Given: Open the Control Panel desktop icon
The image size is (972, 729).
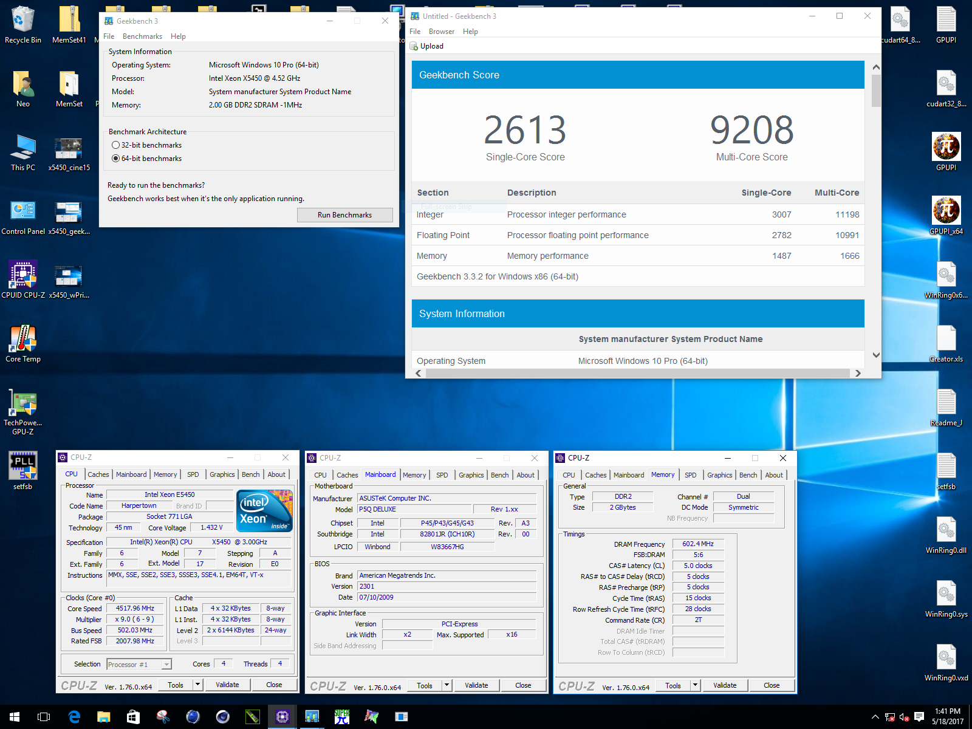Looking at the screenshot, I should [x=23, y=217].
